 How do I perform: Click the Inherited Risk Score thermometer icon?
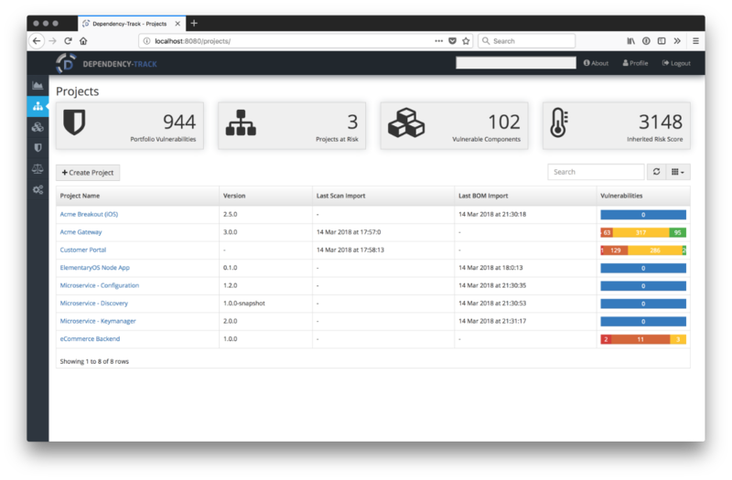[558, 123]
